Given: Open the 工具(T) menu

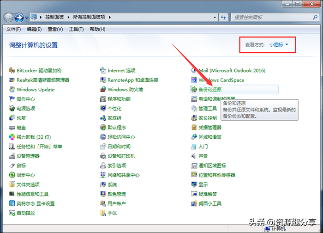Looking at the screenshot, I should pos(76,29).
